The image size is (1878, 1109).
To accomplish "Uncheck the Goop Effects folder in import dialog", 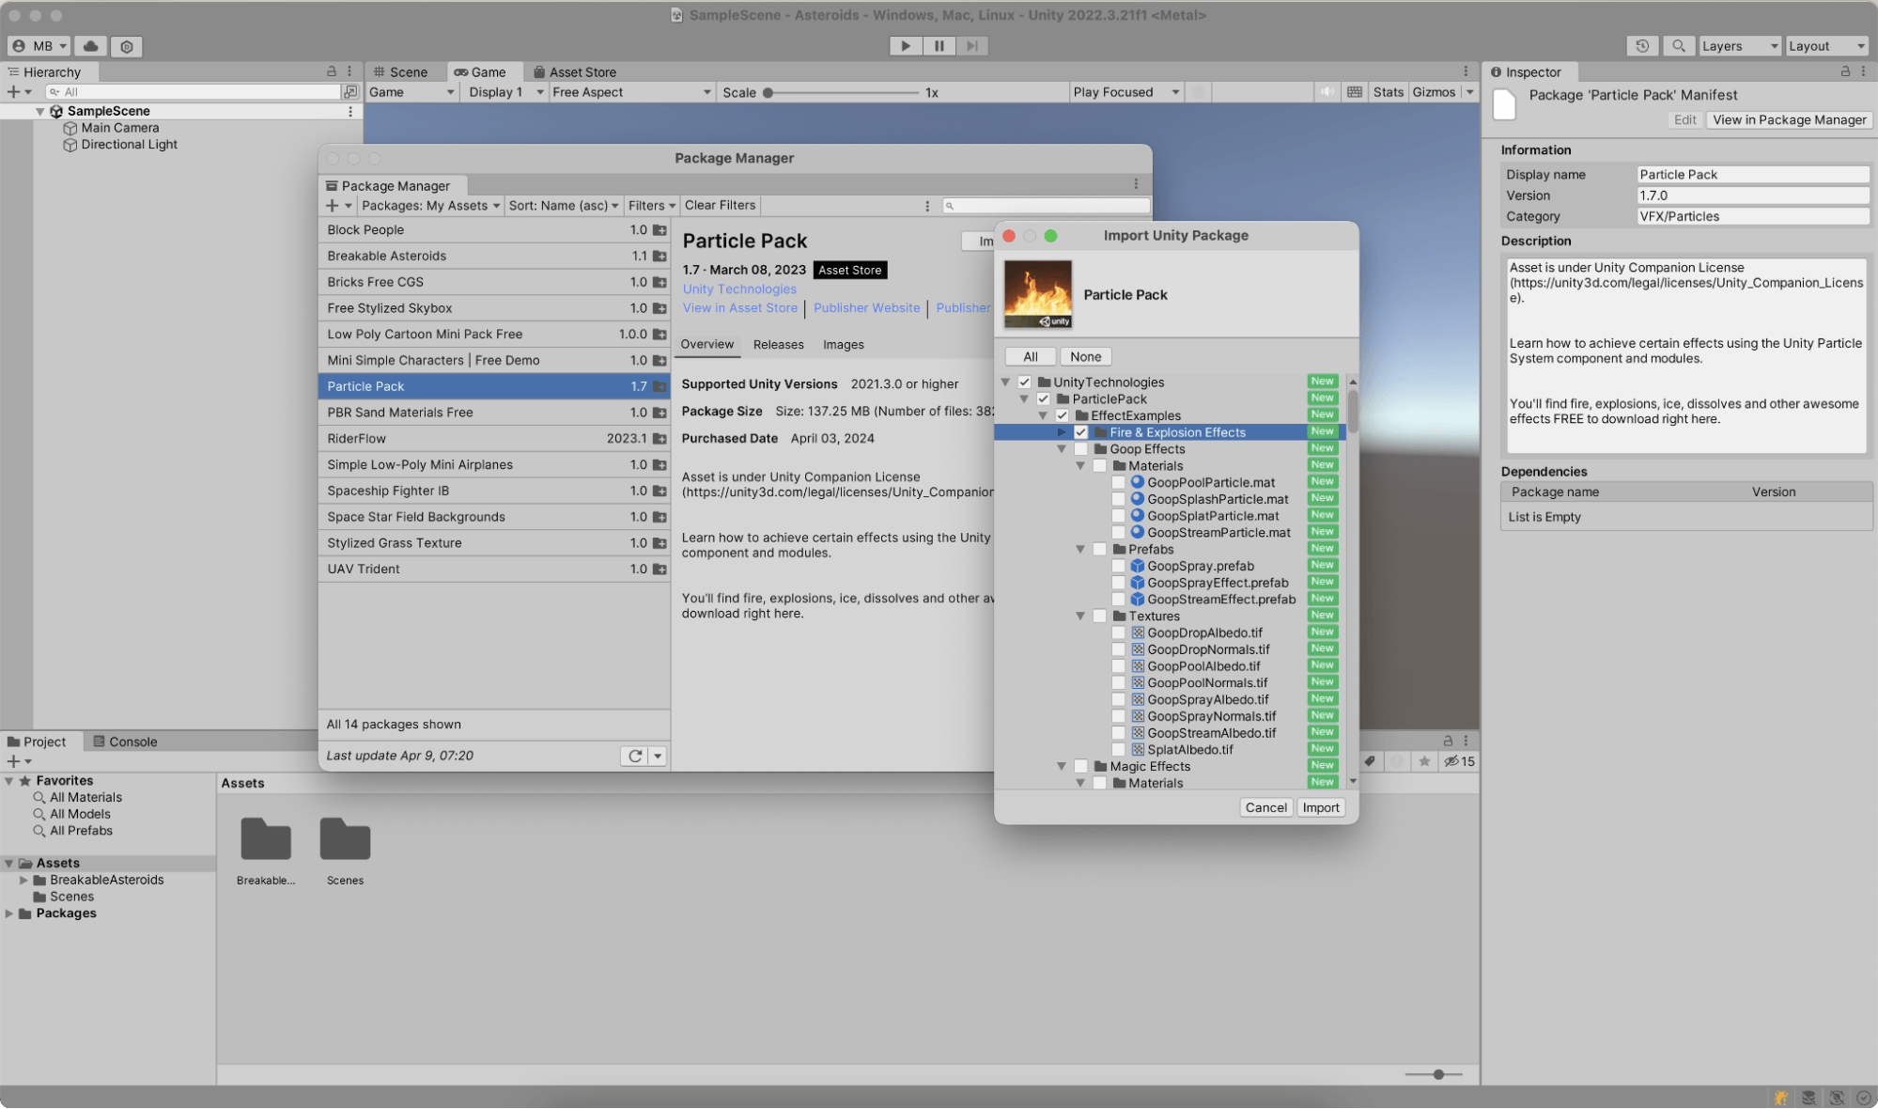I will [1081, 448].
